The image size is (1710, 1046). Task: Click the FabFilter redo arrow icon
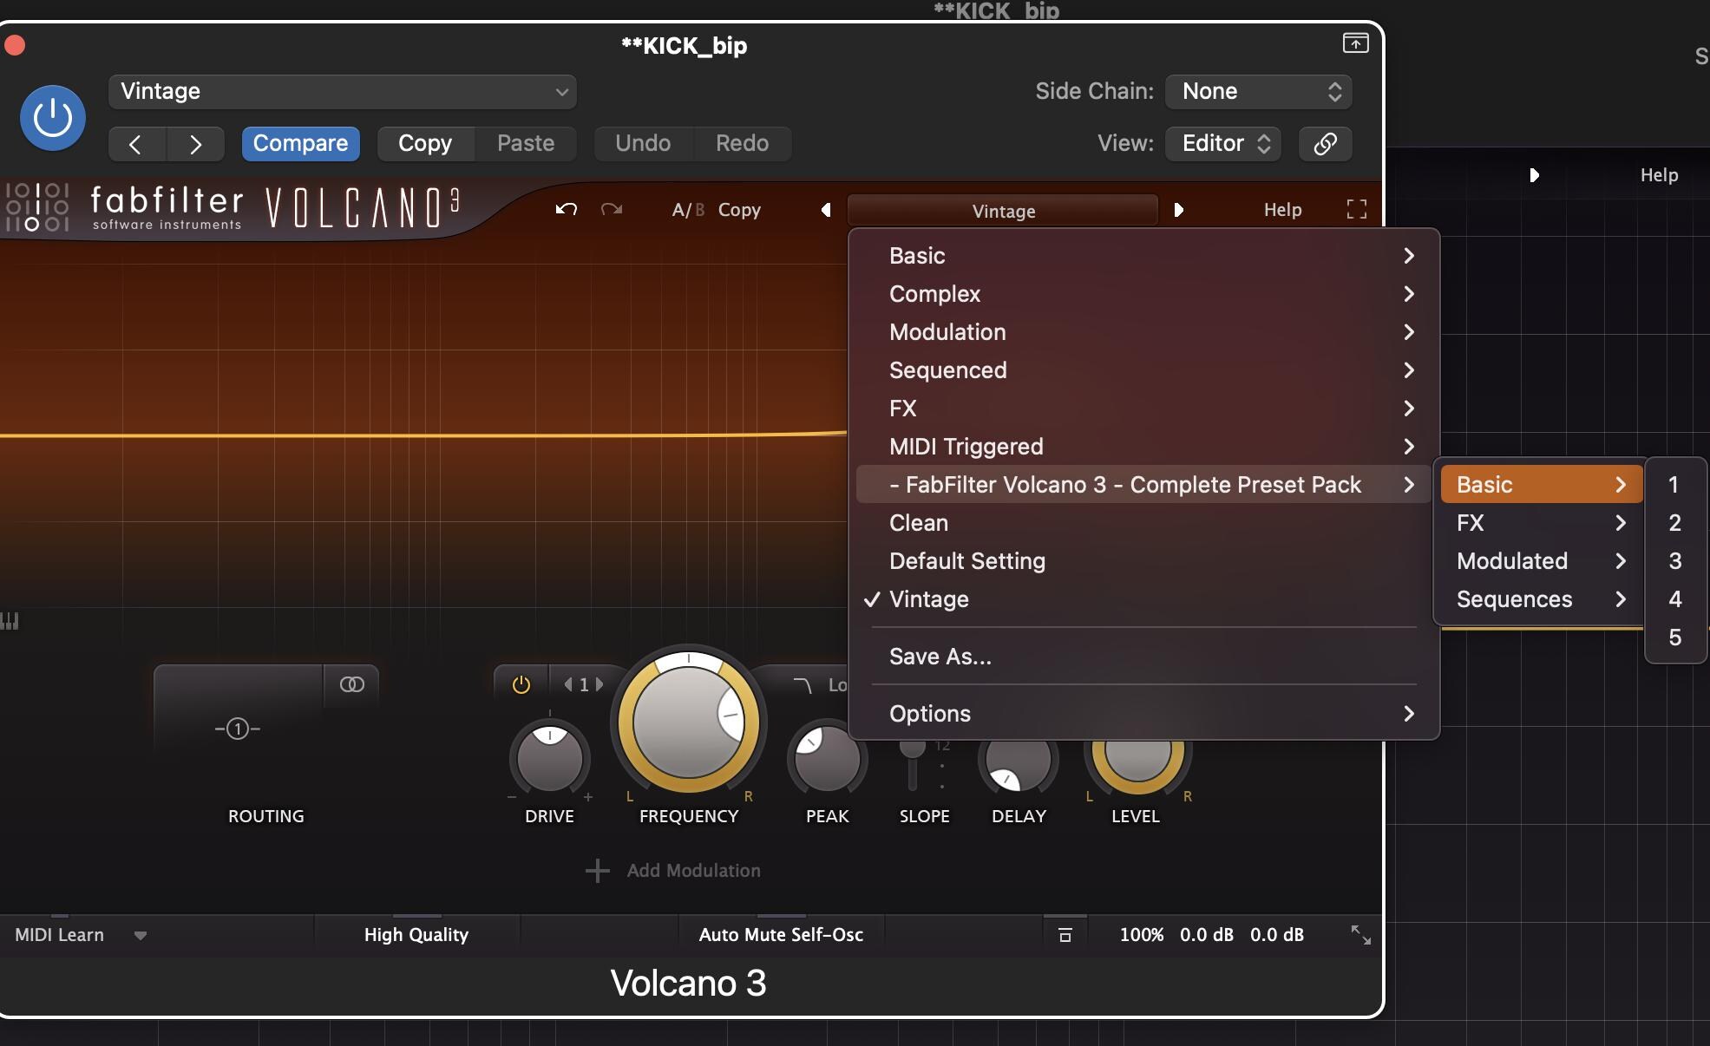click(x=612, y=210)
